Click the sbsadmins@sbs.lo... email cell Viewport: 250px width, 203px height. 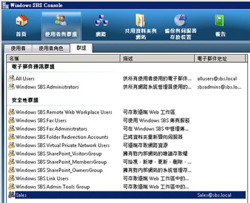click(219, 87)
